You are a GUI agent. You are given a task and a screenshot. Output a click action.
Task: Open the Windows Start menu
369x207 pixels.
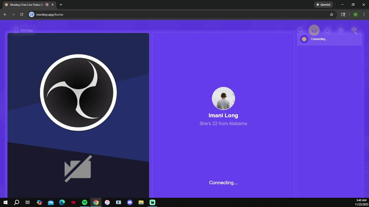pos(5,202)
